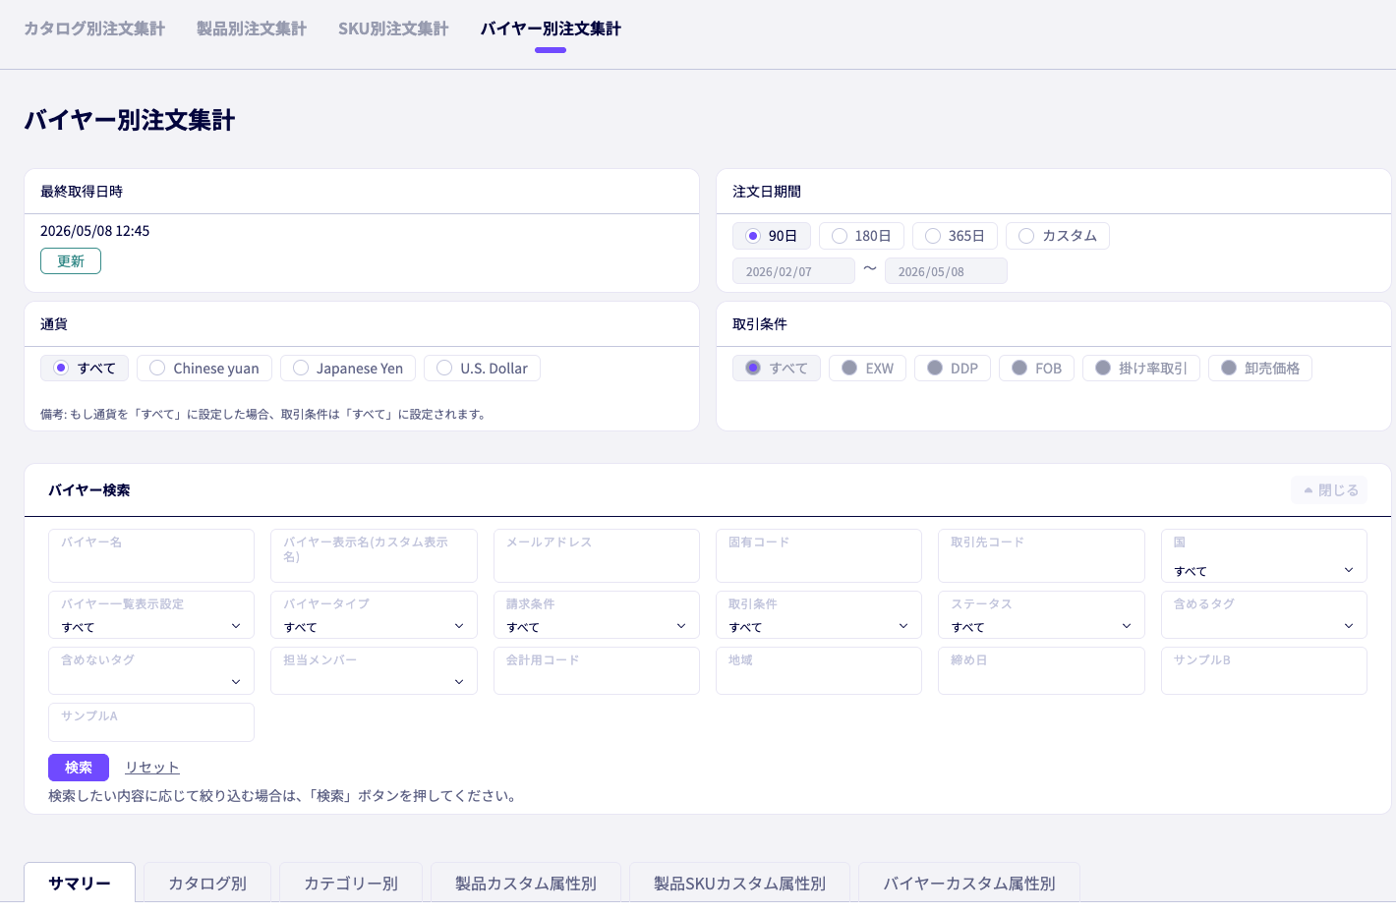Open 製品SKUカスタム属性別 tab
The width and height of the screenshot is (1396, 914).
(739, 883)
